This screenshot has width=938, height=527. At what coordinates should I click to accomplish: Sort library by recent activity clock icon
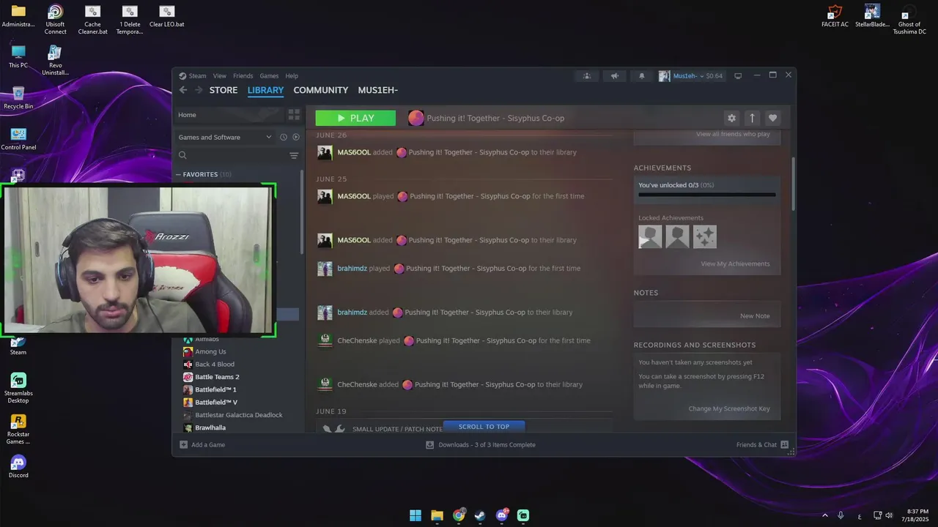pos(283,137)
